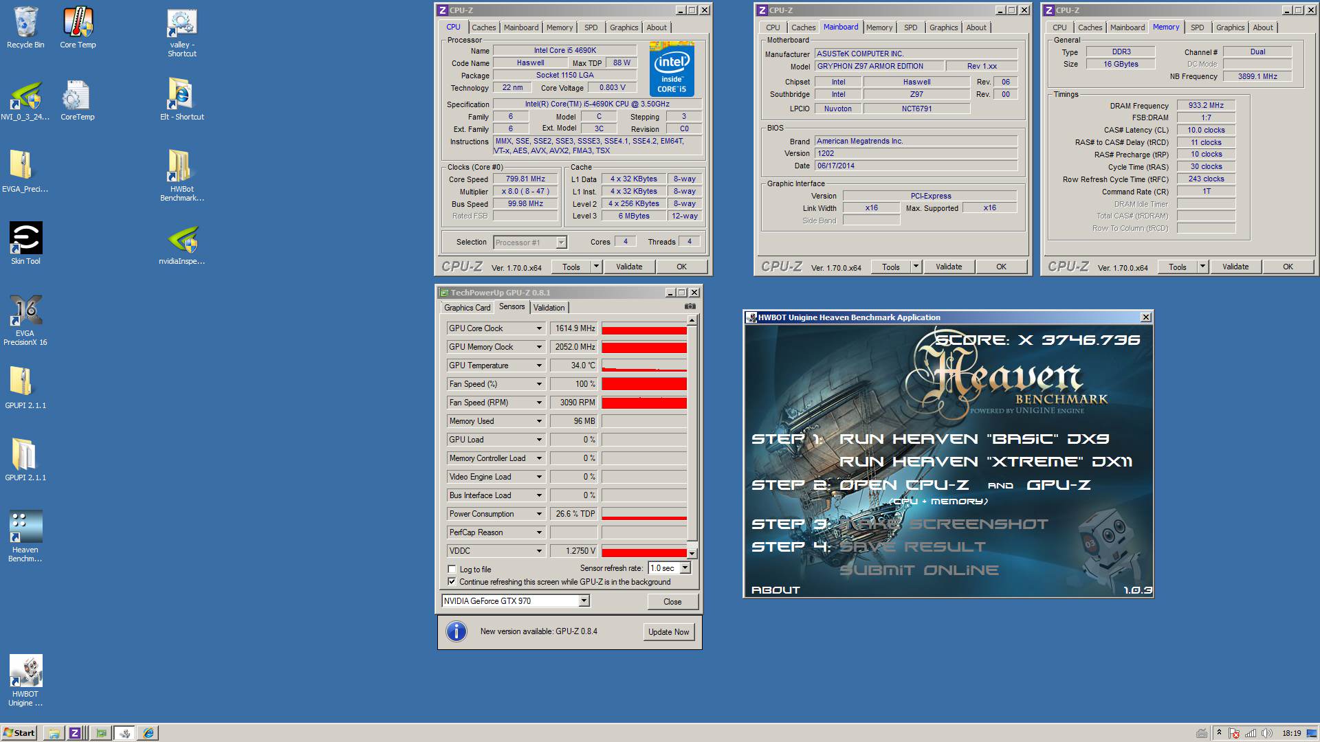Click the GPU-Z Close button
The image size is (1320, 742).
pos(672,601)
